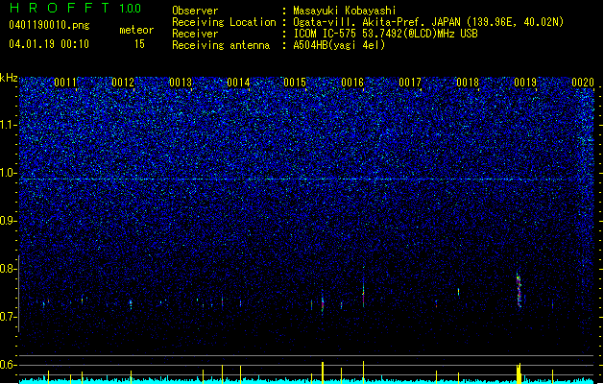Click time marker 0014
Viewport: 604px width, 384px height.
(x=238, y=83)
